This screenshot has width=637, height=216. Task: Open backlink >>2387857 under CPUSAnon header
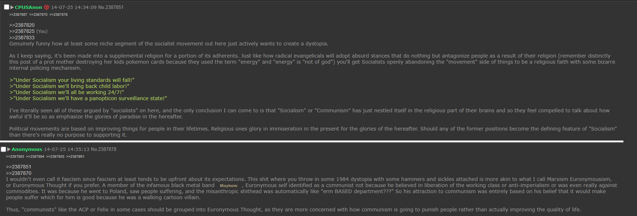18,15
